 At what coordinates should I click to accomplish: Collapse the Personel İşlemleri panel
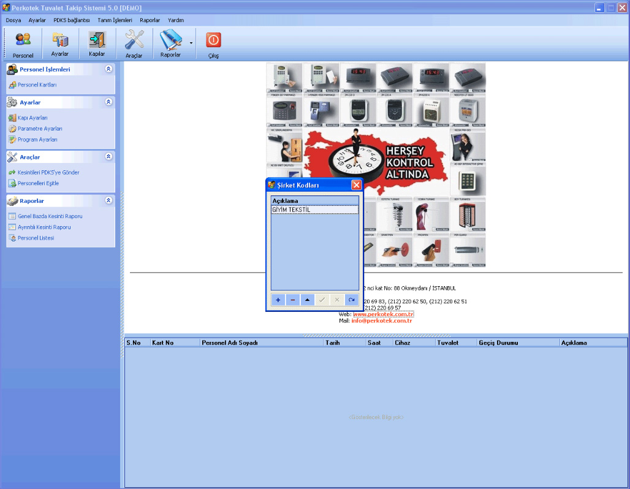tap(108, 69)
